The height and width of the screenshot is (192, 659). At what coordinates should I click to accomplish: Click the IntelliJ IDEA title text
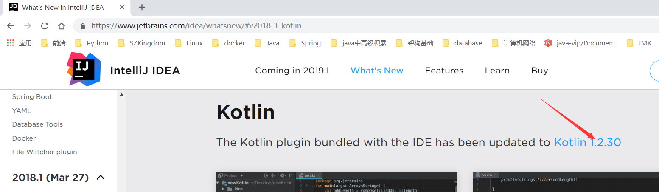(145, 71)
